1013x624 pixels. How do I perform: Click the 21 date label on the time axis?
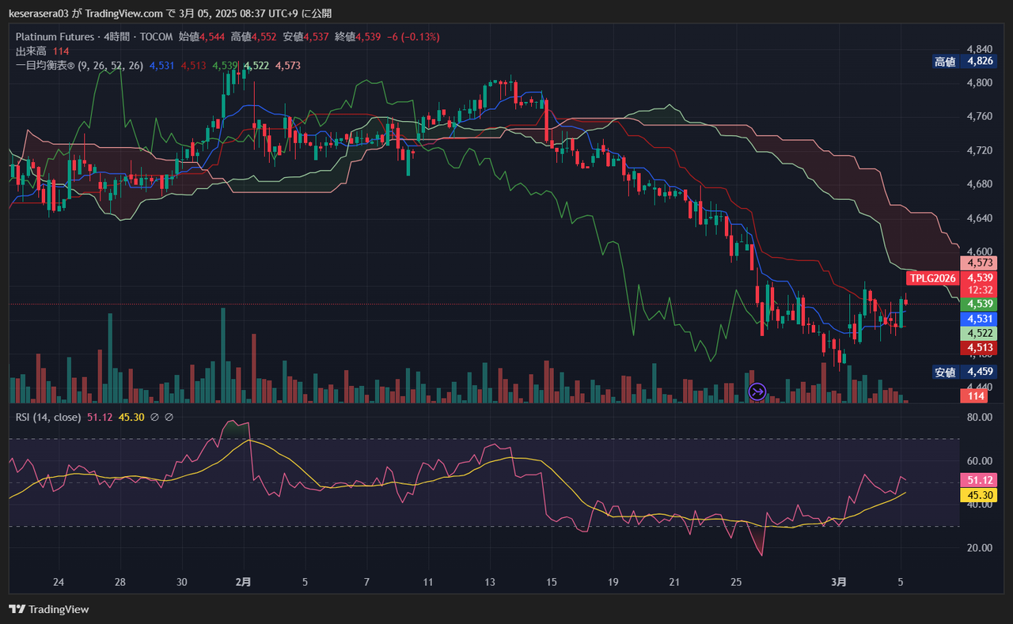click(x=675, y=582)
